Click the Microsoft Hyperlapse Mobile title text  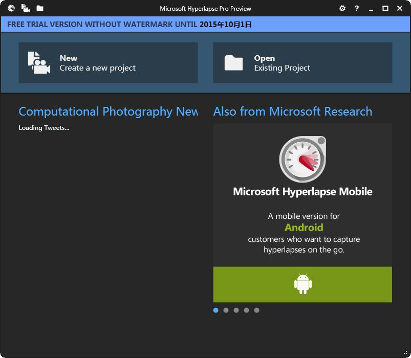[x=302, y=192]
